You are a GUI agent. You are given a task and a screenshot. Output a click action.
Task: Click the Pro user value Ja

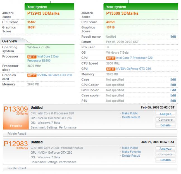pos(108,47)
